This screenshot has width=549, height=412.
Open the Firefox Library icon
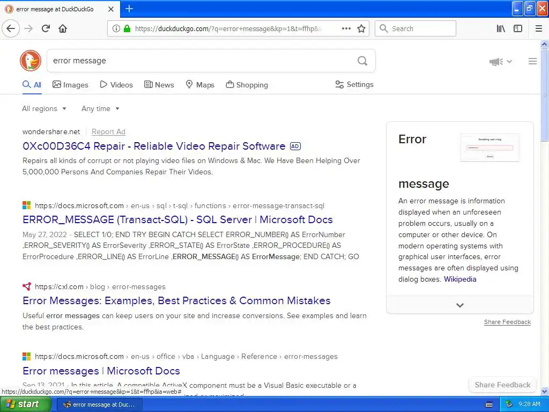(501, 28)
